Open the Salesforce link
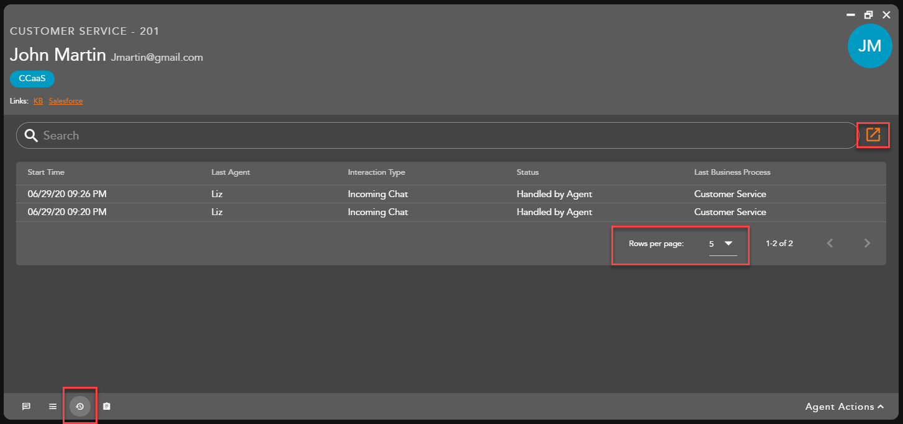The image size is (903, 424). [66, 101]
